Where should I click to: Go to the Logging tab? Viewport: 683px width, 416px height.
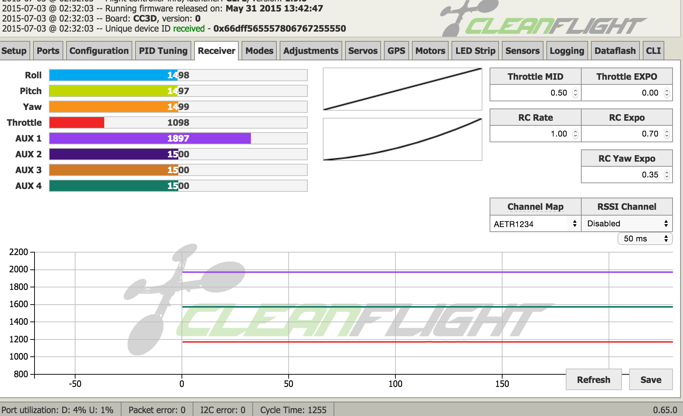567,51
